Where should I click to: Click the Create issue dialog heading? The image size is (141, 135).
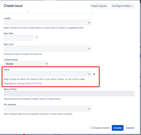[x=13, y=6]
